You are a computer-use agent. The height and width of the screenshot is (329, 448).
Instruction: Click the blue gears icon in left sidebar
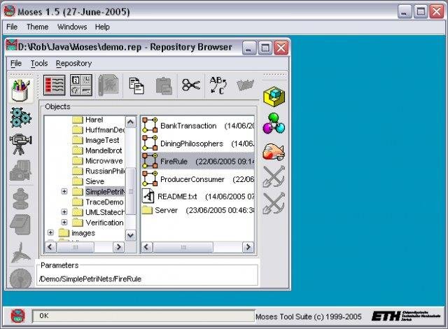click(20, 118)
